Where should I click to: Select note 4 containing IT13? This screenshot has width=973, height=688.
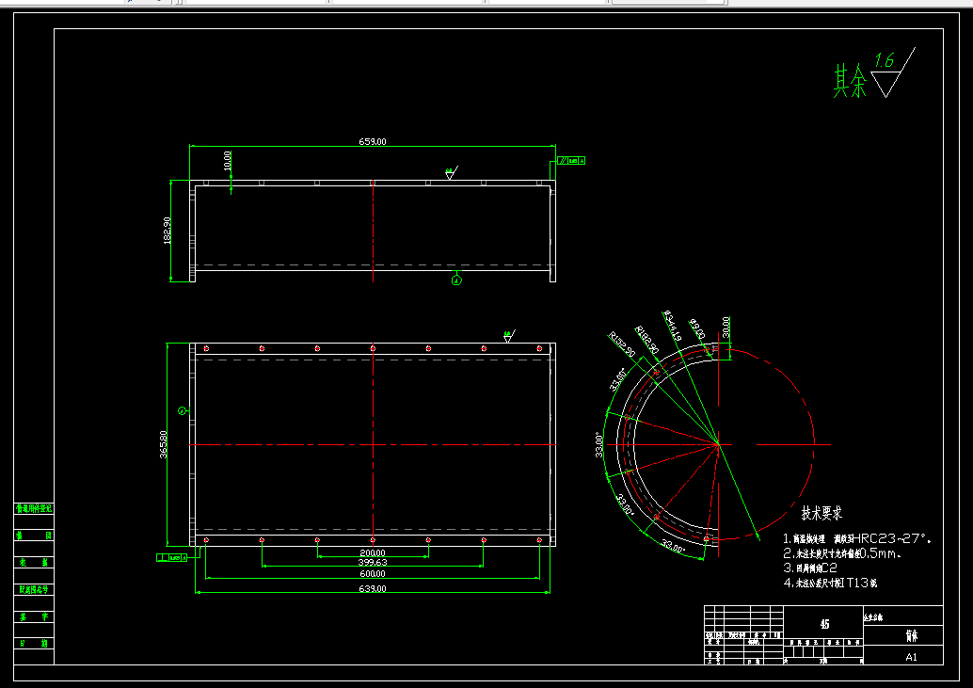click(x=830, y=583)
